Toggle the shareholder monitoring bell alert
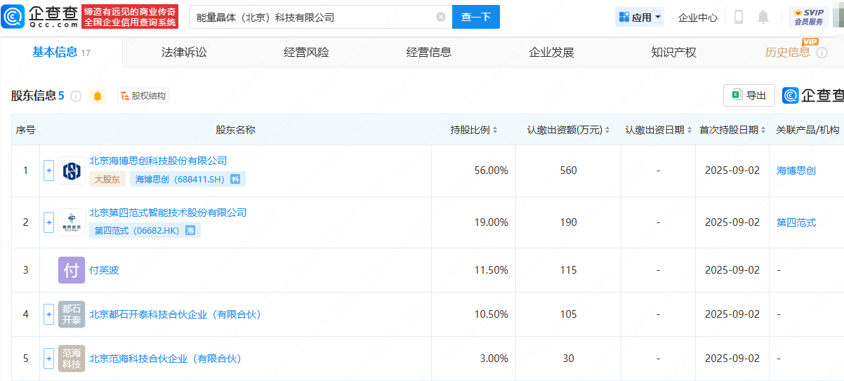Image resolution: width=844 pixels, height=381 pixels. (98, 96)
